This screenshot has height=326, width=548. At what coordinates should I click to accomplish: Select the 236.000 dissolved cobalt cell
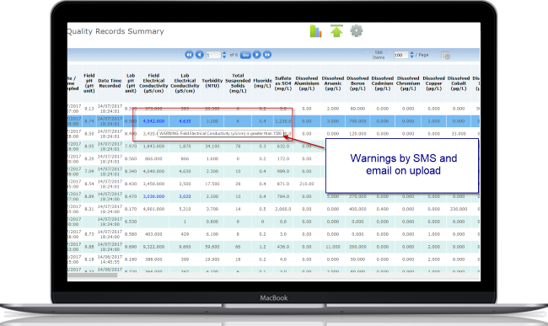pos(459,209)
